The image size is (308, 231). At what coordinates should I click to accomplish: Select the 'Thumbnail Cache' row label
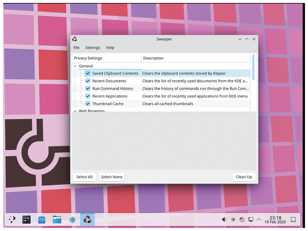[x=108, y=103]
